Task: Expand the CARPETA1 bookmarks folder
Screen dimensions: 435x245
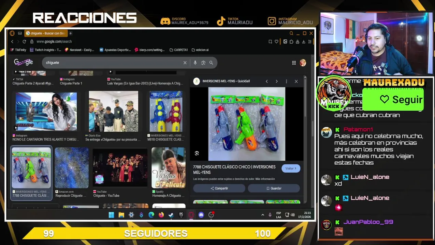Action: pyautogui.click(x=178, y=50)
